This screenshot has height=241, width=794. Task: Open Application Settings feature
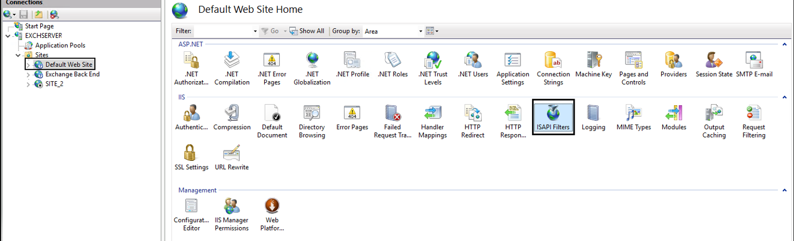[x=513, y=68]
